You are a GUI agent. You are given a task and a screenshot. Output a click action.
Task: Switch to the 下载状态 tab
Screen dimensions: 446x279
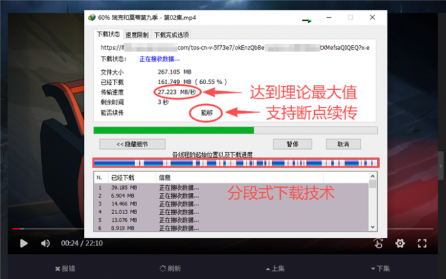108,34
